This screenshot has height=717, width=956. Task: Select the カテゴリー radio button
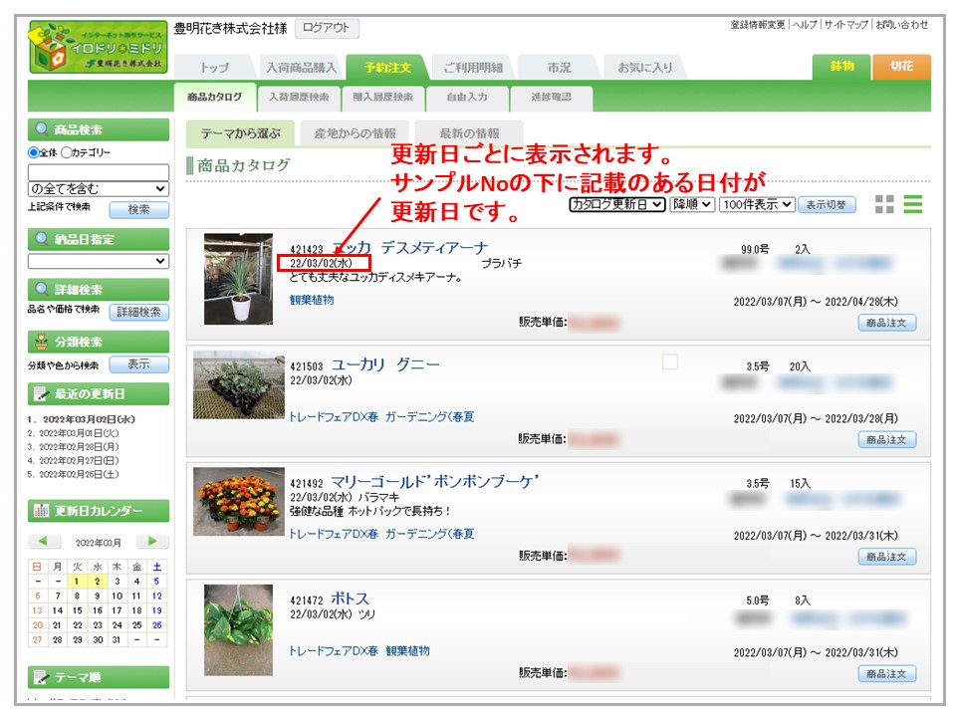click(67, 153)
